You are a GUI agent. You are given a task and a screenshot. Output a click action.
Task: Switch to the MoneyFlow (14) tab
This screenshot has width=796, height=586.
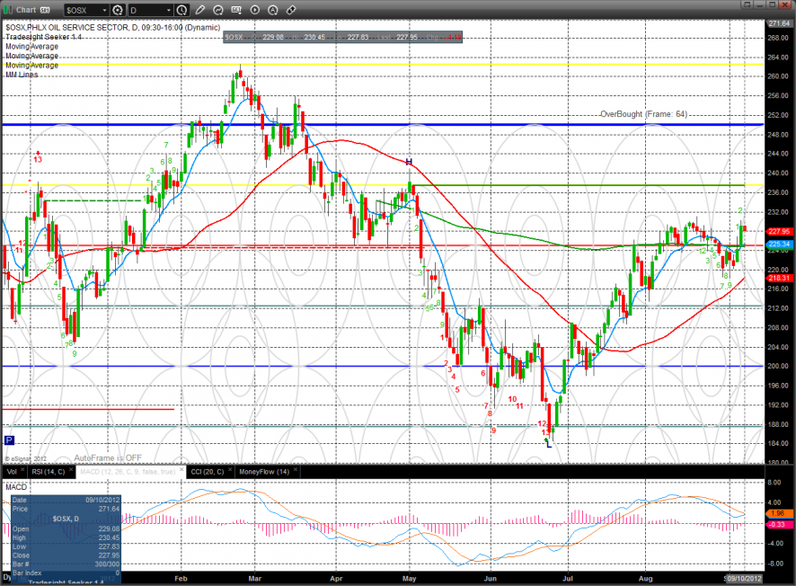pos(264,472)
